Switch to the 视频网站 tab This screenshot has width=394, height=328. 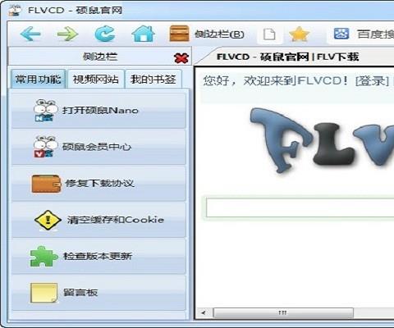click(95, 80)
